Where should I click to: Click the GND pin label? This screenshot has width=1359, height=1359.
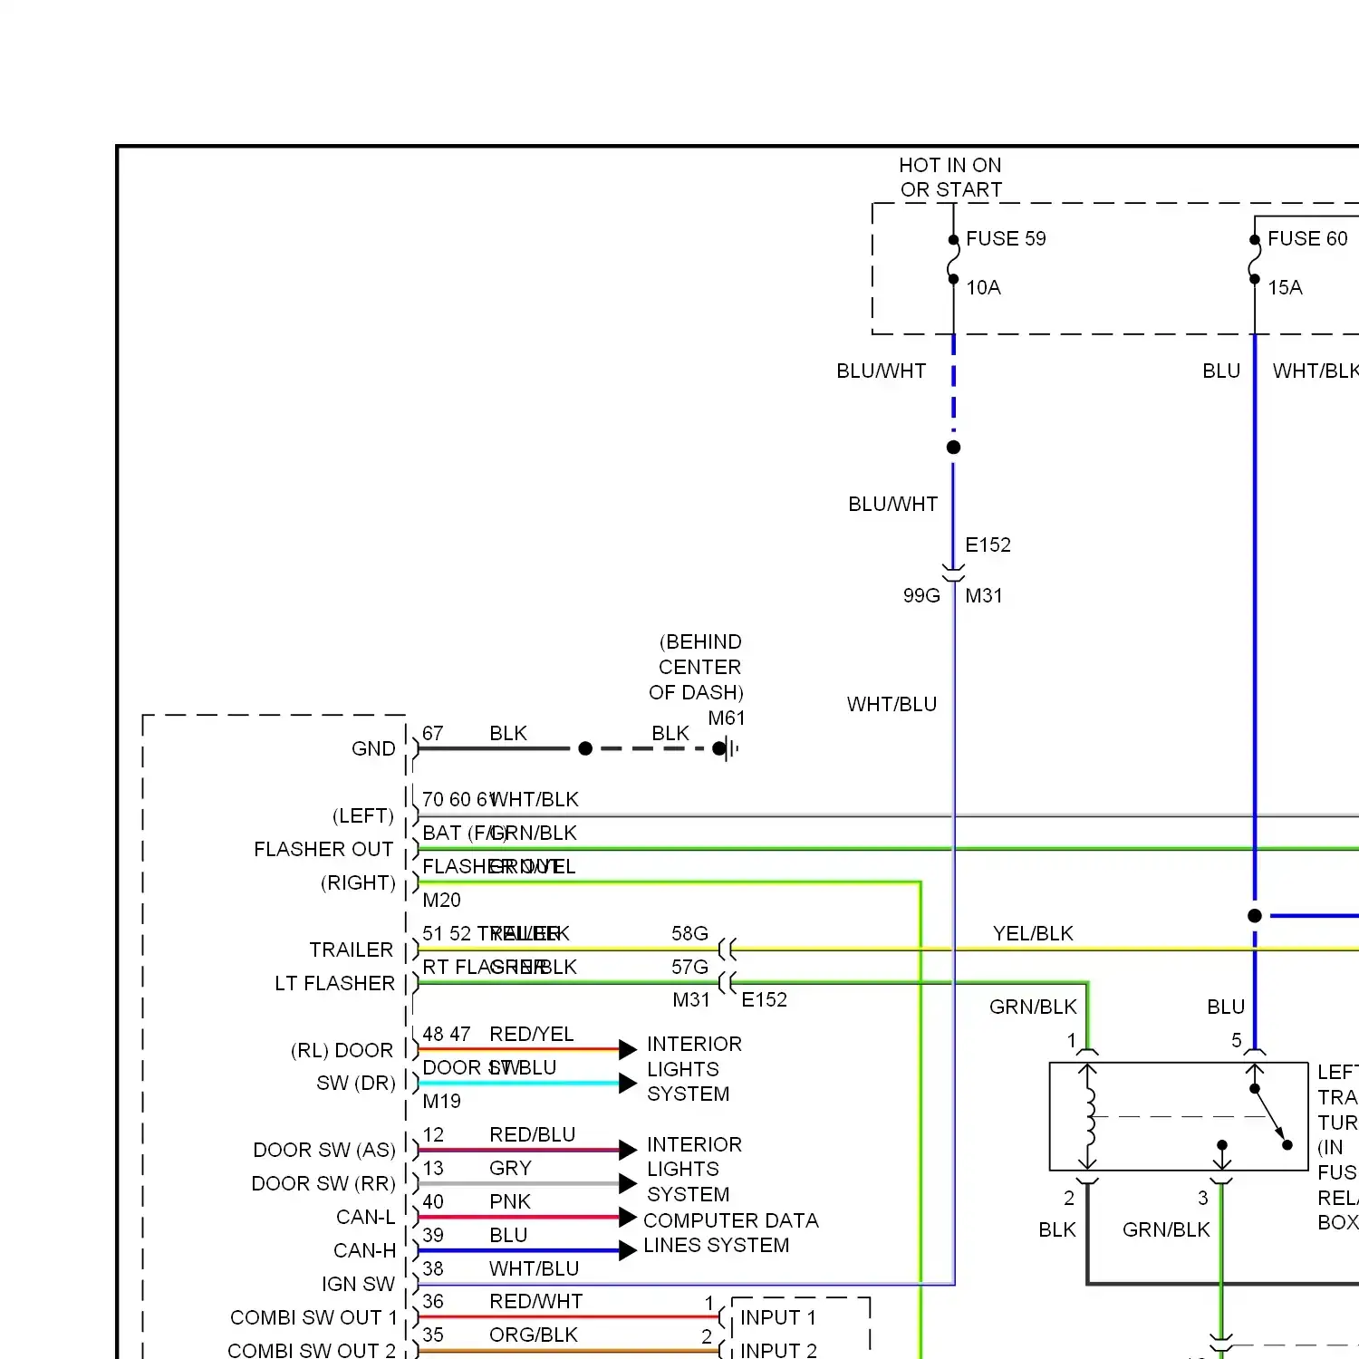point(373,748)
